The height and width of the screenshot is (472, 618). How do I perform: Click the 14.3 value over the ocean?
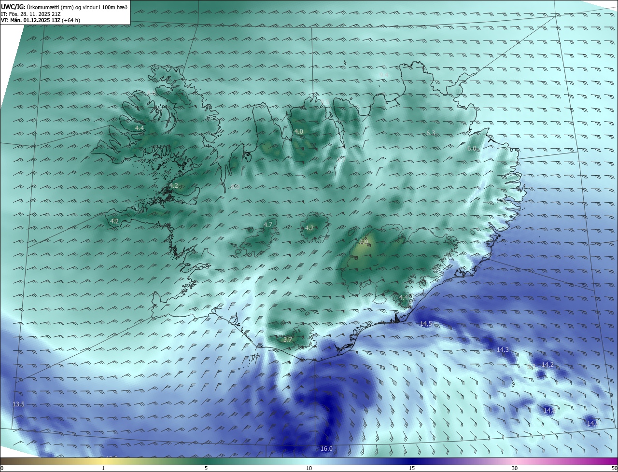(x=503, y=349)
